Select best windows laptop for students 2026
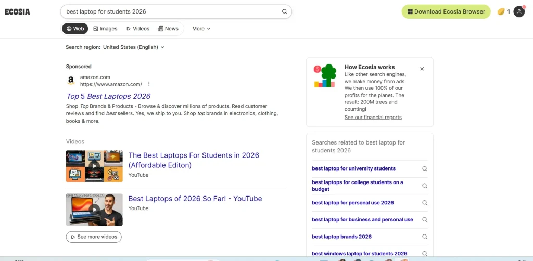Viewport: 533px width, 261px height. (x=359, y=254)
